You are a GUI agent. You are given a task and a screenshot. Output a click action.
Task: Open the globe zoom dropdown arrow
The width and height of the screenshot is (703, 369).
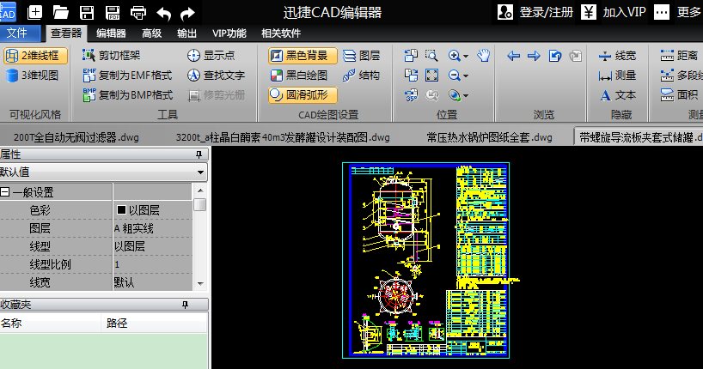pyautogui.click(x=466, y=96)
